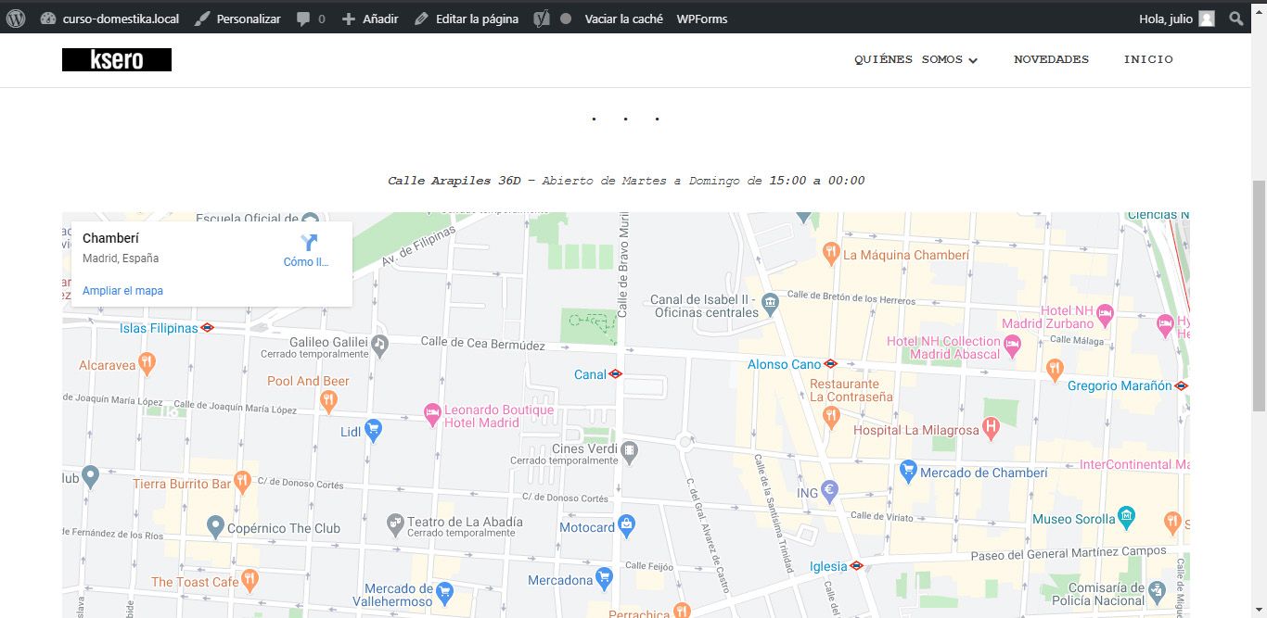Image resolution: width=1267 pixels, height=618 pixels.
Task: Click the Tierra Burrito Bar pin
Action: pos(242,481)
